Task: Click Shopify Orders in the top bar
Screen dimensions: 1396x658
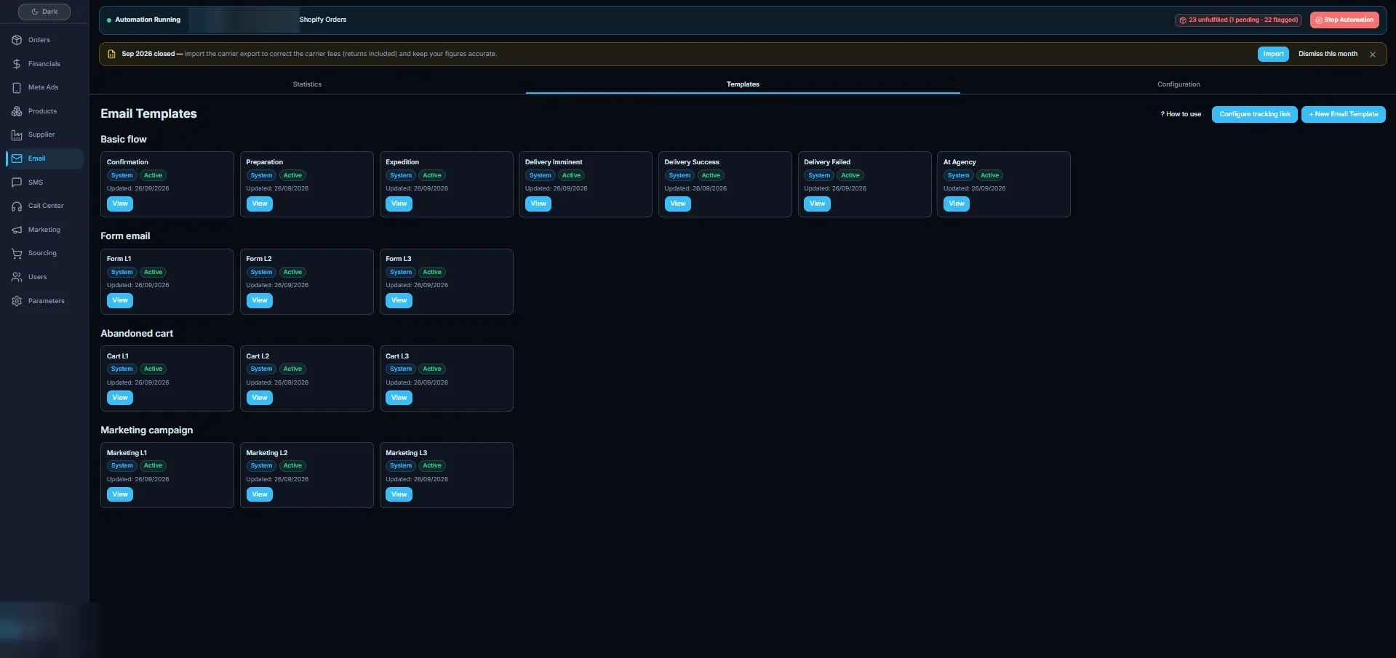Action: pos(323,20)
